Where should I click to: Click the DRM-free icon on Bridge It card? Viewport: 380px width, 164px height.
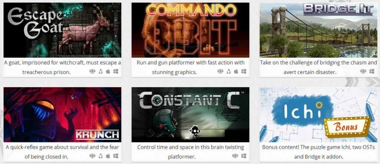(x=363, y=72)
